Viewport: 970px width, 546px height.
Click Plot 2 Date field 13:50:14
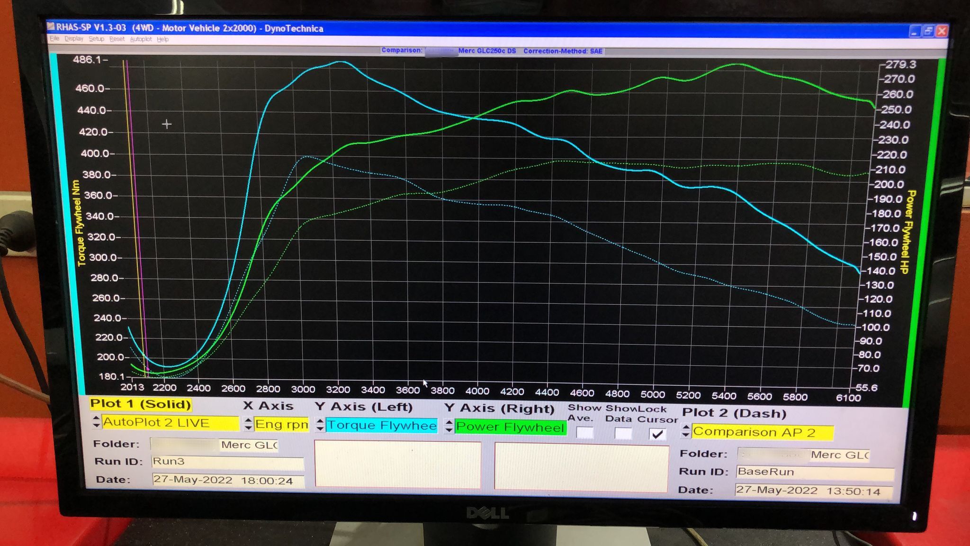pyautogui.click(x=814, y=491)
